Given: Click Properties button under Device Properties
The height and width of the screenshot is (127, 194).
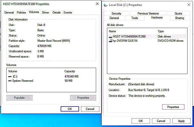Looking at the screenshot, I should pyautogui.click(x=173, y=107).
